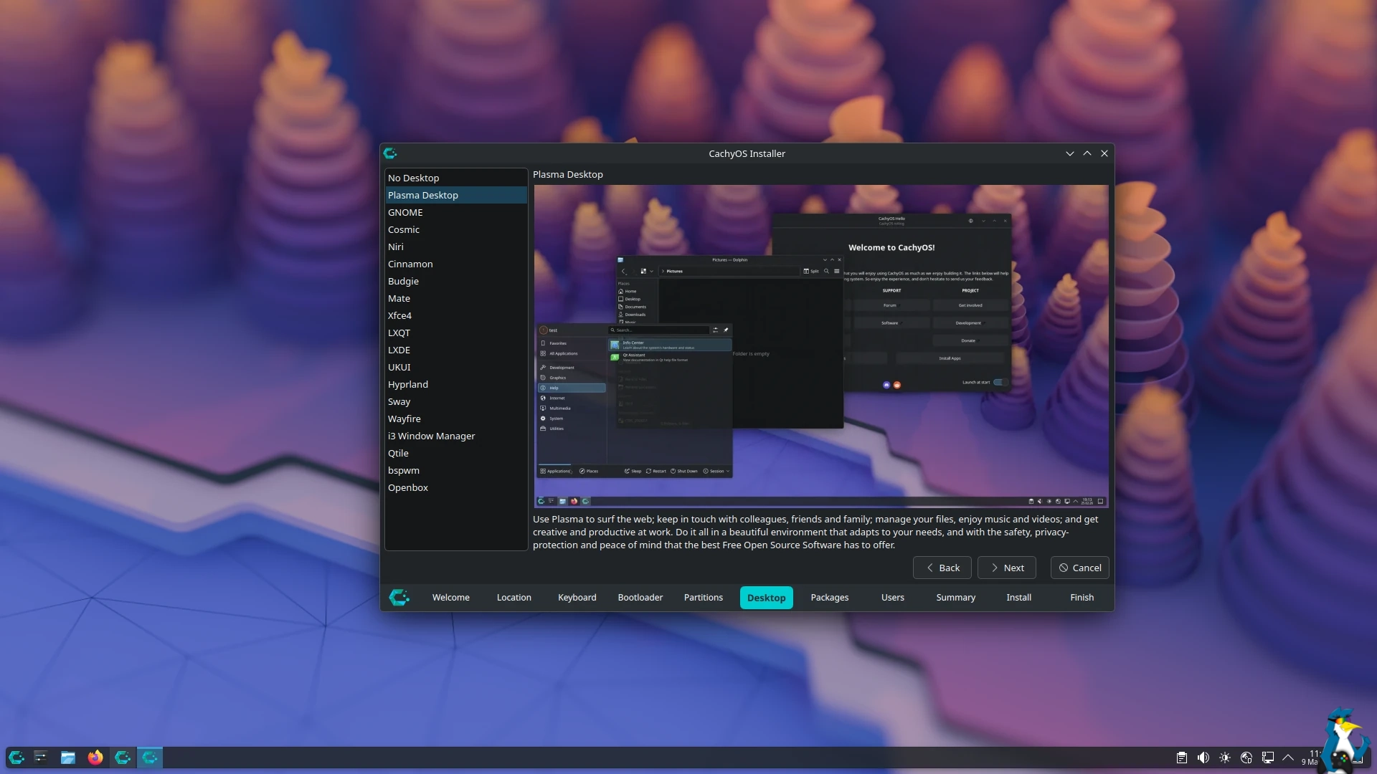This screenshot has width=1377, height=774.
Task: Expand the hidden system tray icons arrow
Action: point(1288,758)
